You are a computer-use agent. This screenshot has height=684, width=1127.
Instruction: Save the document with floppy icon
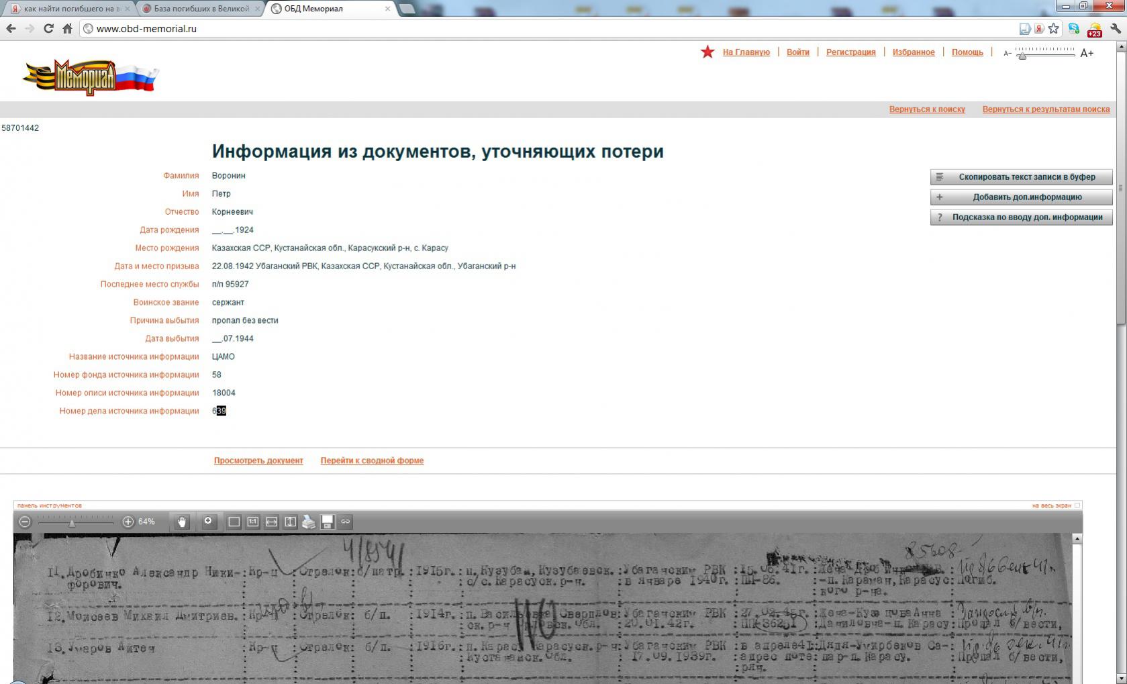tap(328, 522)
